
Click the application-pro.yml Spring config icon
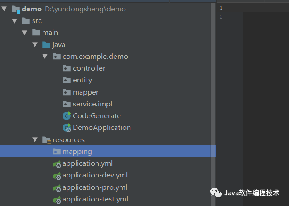[x=57, y=188]
